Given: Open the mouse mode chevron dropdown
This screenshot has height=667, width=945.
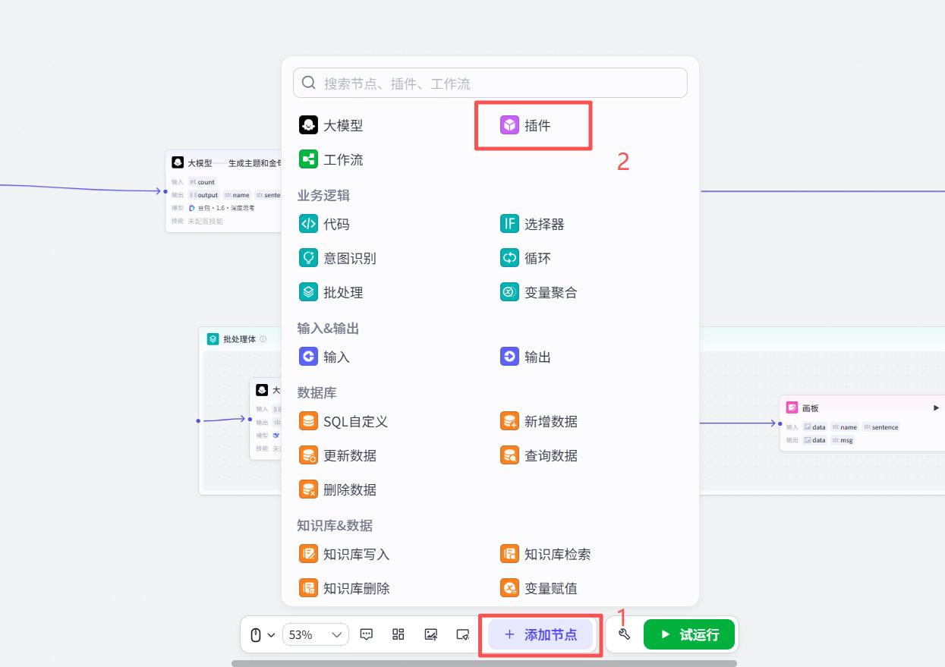Looking at the screenshot, I should pos(270,634).
